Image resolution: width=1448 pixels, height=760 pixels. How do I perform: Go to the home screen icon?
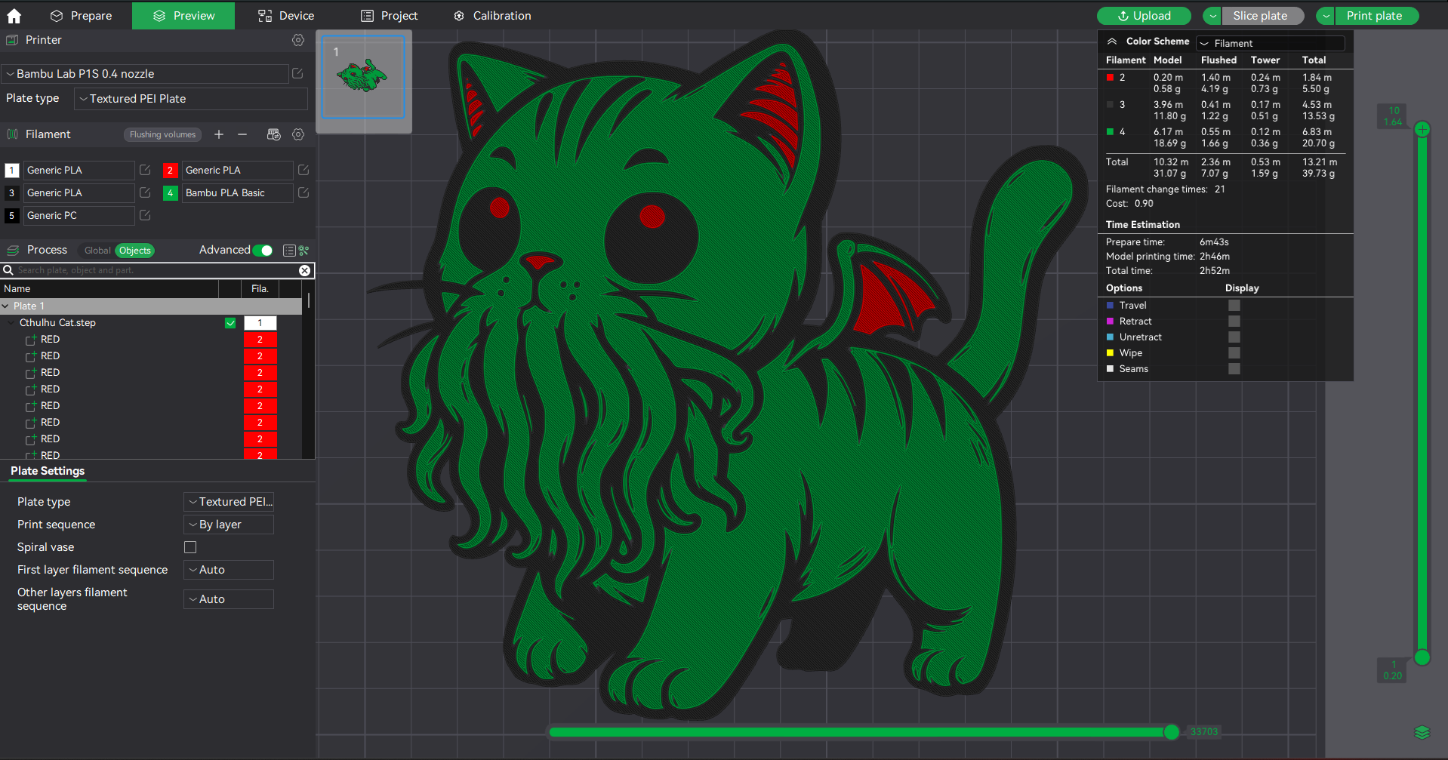coord(14,15)
